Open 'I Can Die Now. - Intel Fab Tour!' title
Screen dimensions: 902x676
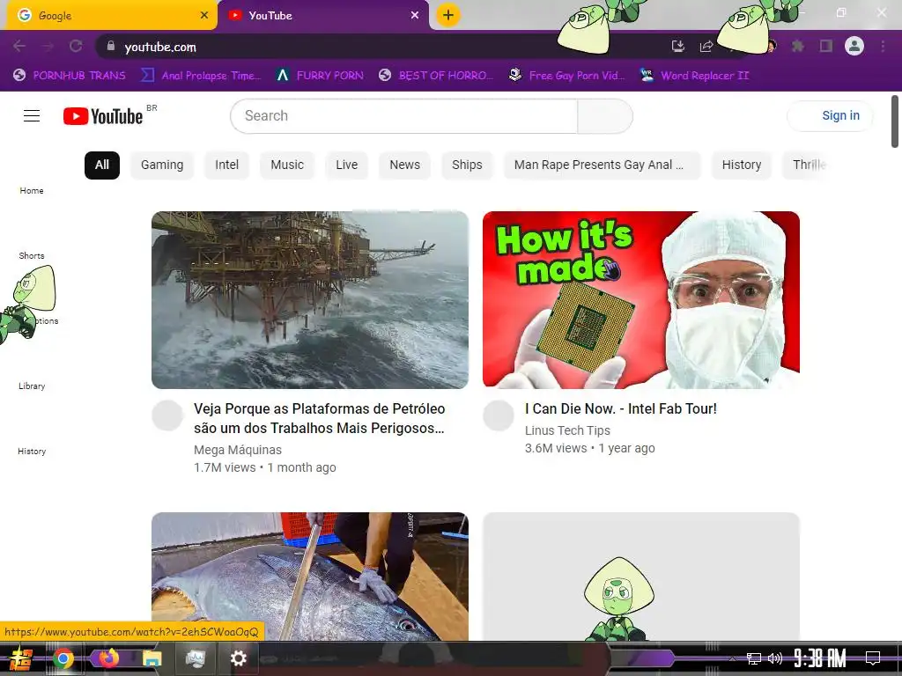(x=621, y=408)
